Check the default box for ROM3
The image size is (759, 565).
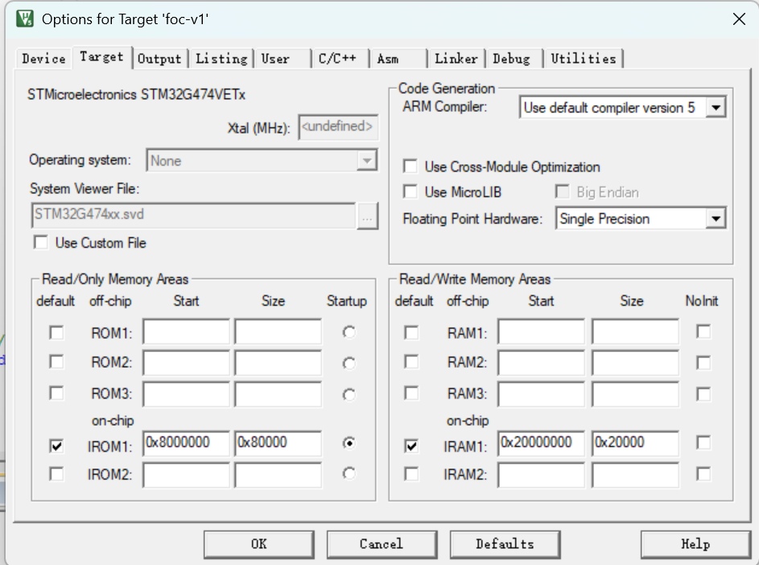[56, 393]
